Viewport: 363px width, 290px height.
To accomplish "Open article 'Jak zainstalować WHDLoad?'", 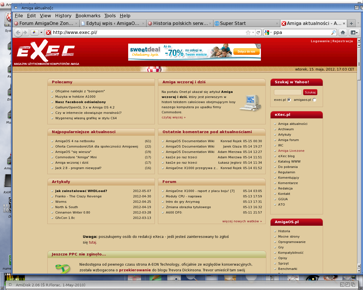I will tap(81, 191).
